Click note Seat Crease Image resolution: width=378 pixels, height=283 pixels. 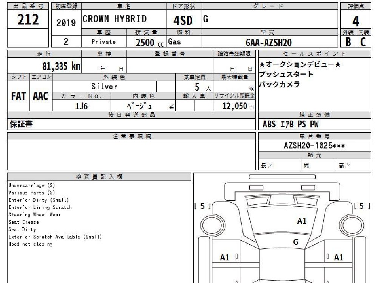[24, 222]
